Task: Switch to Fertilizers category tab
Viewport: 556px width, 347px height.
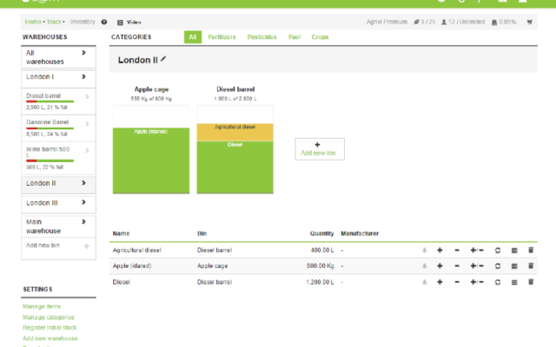Action: tap(222, 37)
